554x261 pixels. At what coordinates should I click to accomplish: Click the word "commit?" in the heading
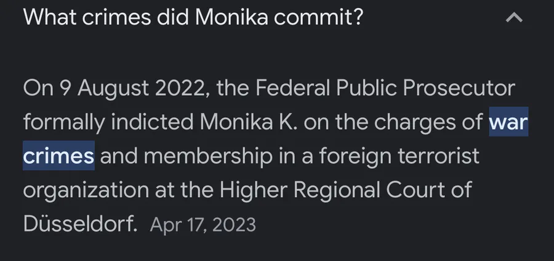(318, 17)
